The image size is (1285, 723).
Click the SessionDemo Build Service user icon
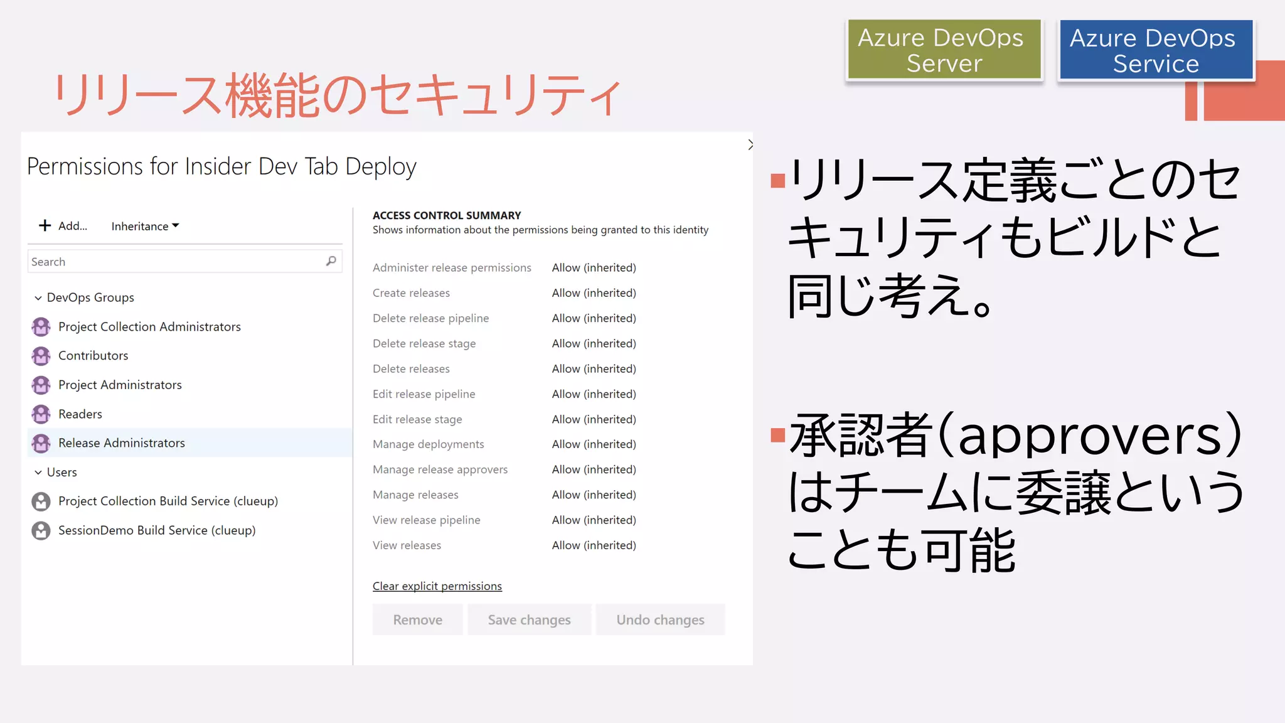click(x=41, y=530)
